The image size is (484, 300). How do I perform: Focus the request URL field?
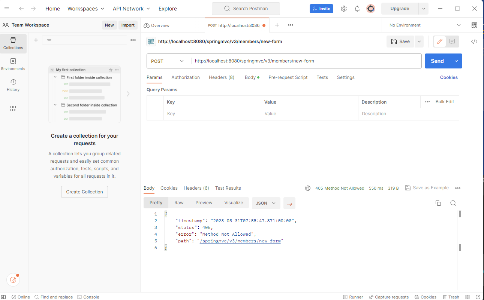[306, 61]
